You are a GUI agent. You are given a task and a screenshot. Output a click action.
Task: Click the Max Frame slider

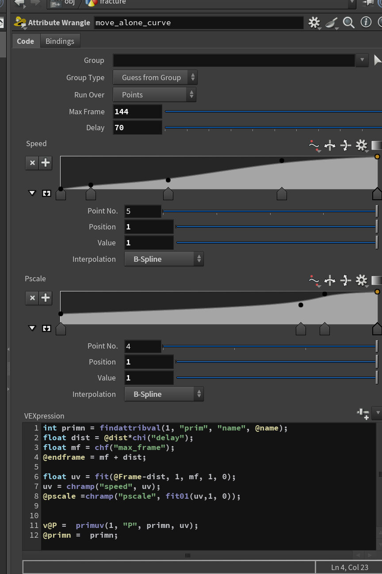pyautogui.click(x=273, y=112)
